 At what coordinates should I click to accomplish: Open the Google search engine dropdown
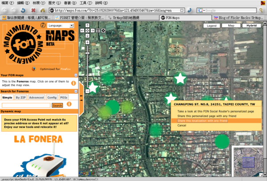201,11
